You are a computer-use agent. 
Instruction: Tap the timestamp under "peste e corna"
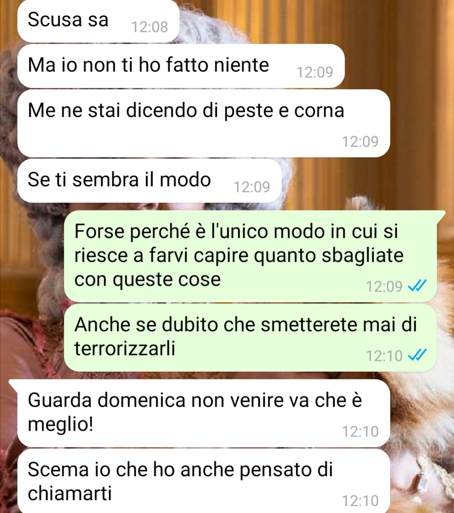360,142
